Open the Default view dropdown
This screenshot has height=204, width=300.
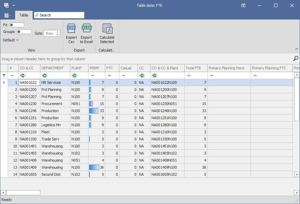point(11,40)
